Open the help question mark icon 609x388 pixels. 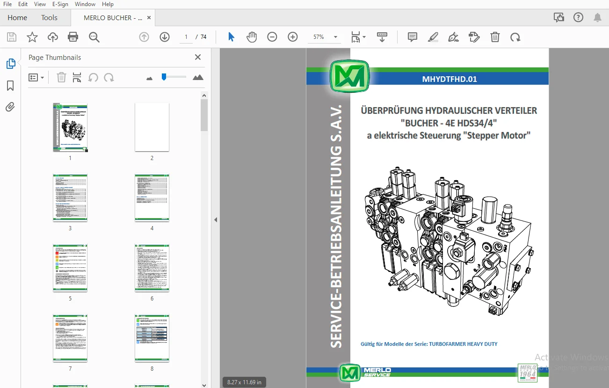[578, 18]
